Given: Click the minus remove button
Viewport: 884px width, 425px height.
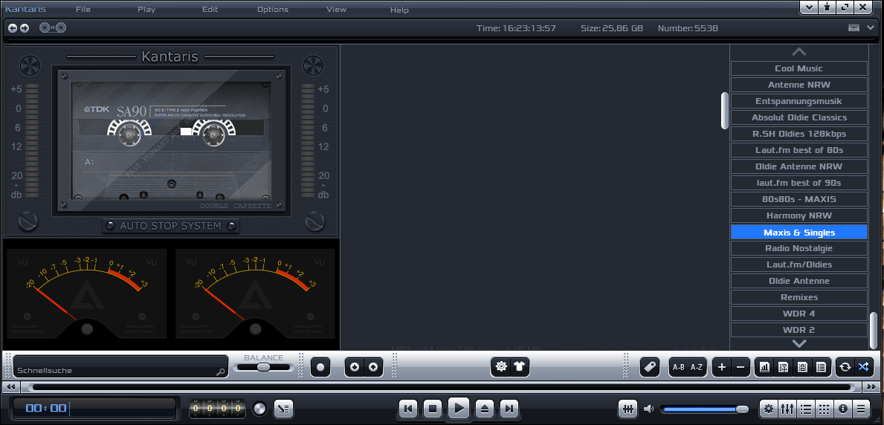Looking at the screenshot, I should [741, 367].
